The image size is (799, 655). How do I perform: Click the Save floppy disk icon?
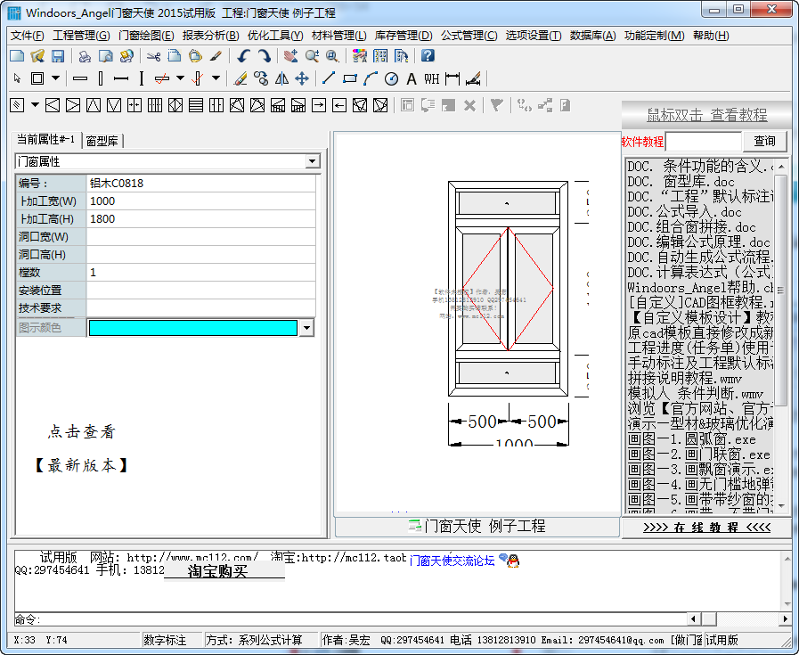58,56
